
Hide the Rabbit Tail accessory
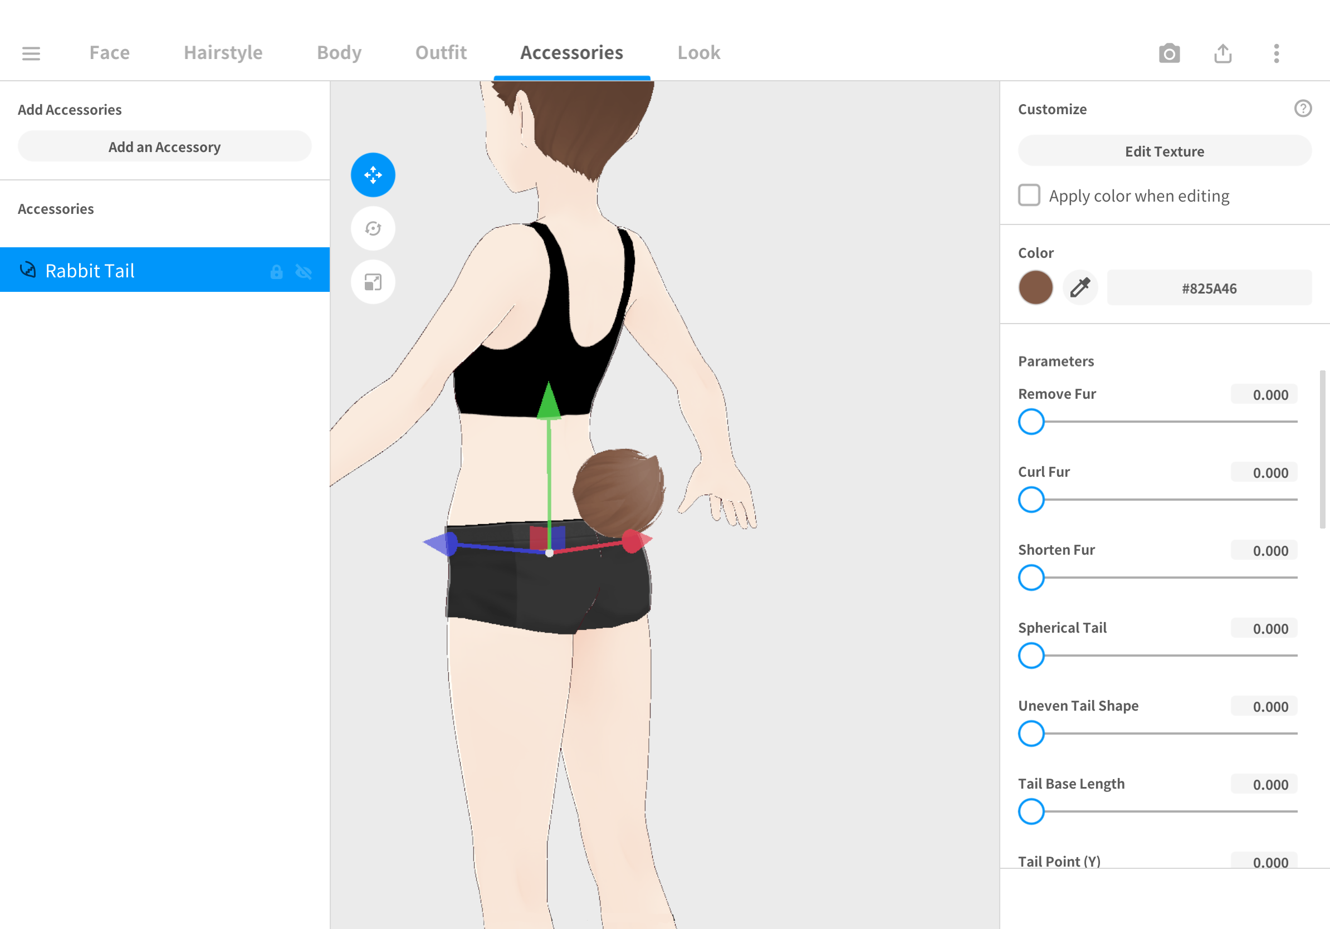click(304, 271)
